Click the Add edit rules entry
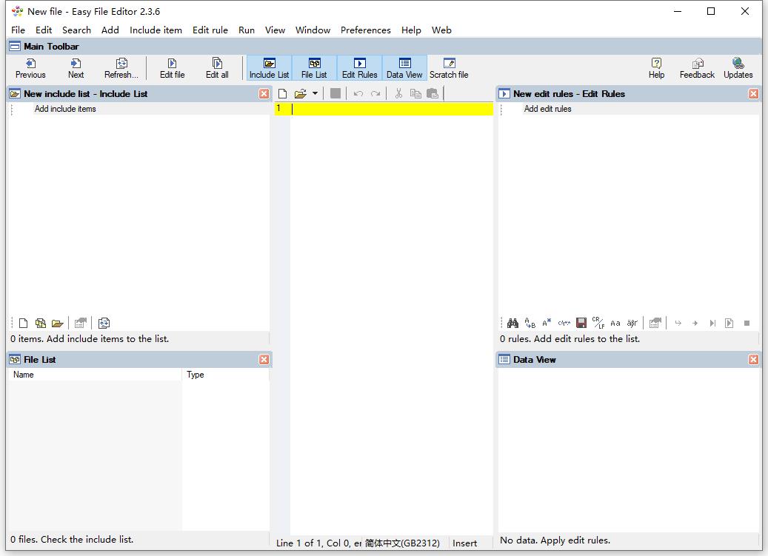 click(547, 109)
